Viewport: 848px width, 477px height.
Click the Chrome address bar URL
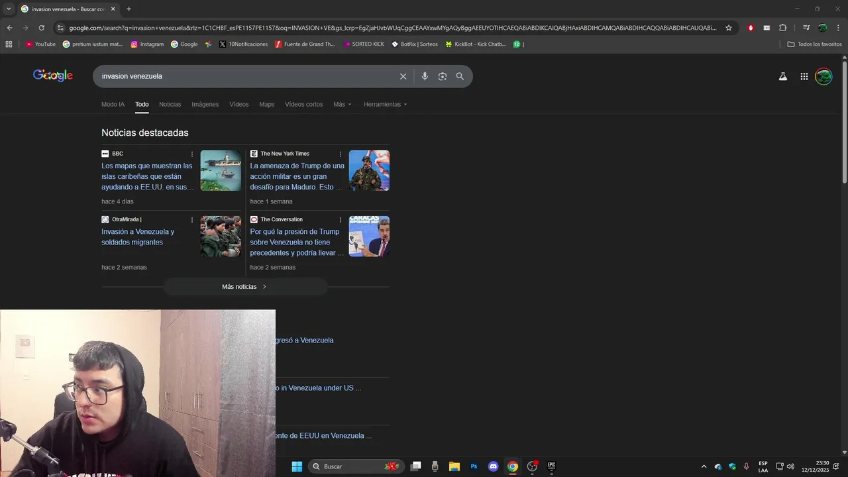(x=392, y=28)
